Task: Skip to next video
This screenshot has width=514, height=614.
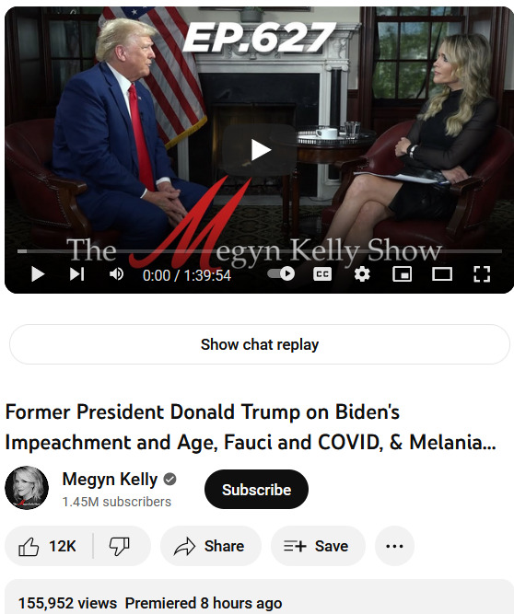Action: coord(76,274)
